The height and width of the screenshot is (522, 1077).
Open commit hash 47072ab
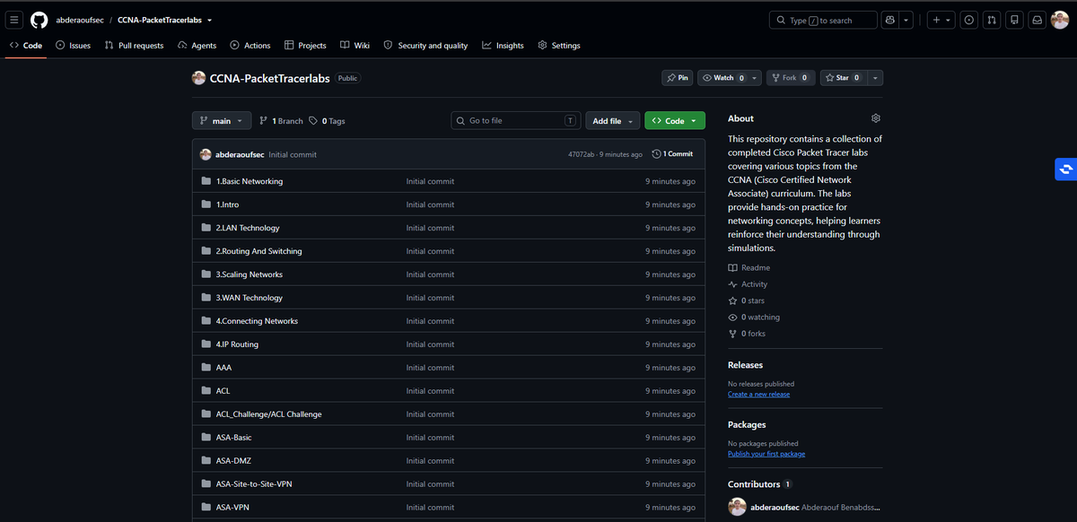tap(581, 154)
